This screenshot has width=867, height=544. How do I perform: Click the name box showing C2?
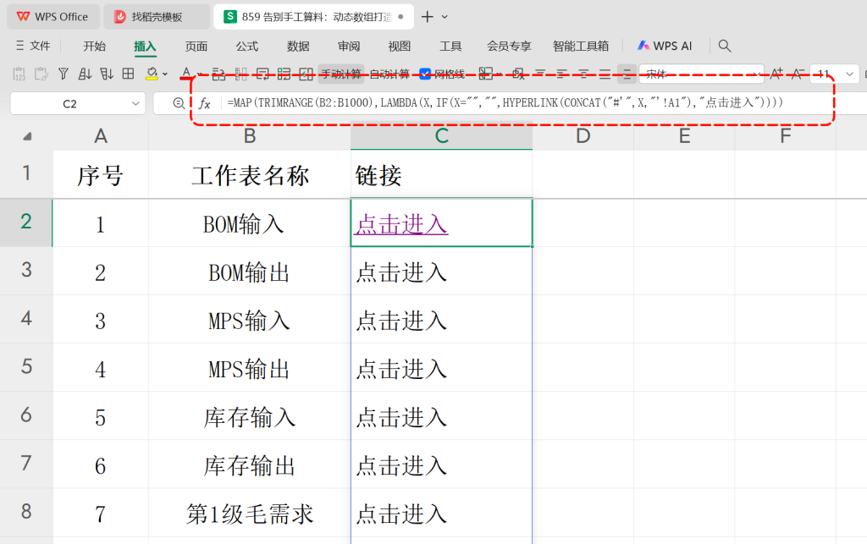(x=69, y=104)
